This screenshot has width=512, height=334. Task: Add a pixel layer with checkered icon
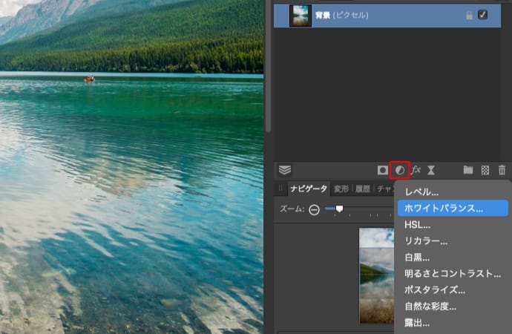coord(485,170)
